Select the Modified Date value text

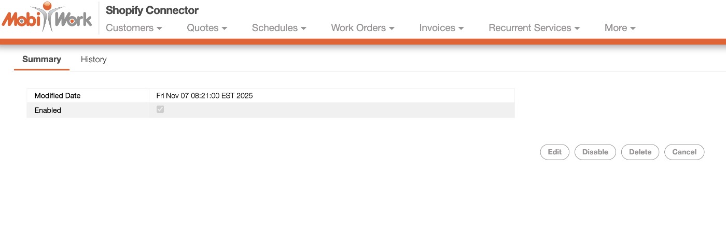coord(204,95)
